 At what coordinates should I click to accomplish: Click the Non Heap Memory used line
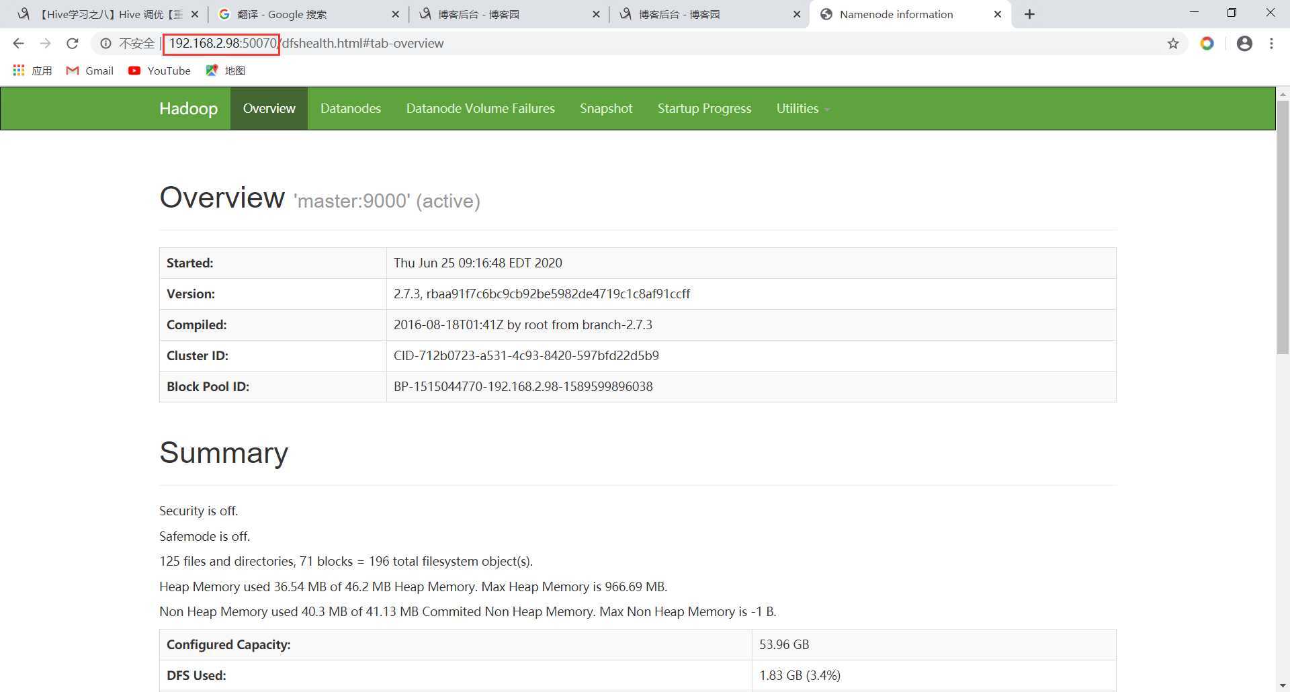coord(468,611)
